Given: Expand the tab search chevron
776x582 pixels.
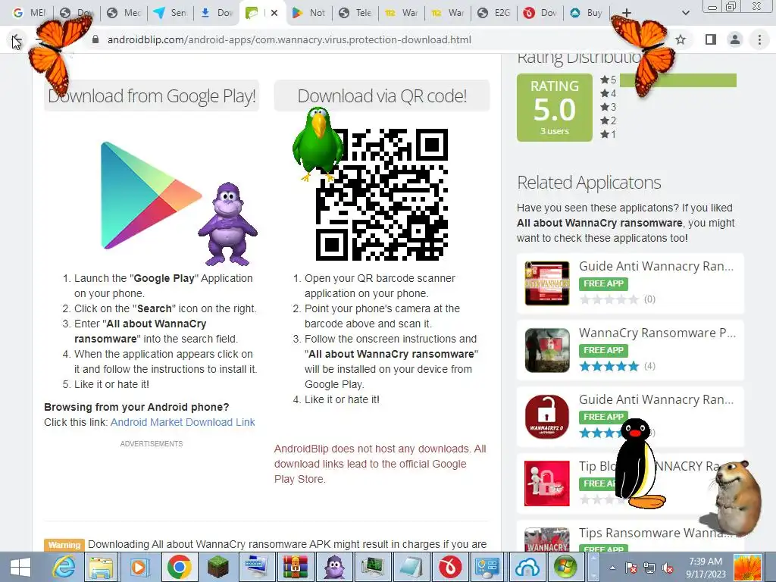Looking at the screenshot, I should 685,13.
